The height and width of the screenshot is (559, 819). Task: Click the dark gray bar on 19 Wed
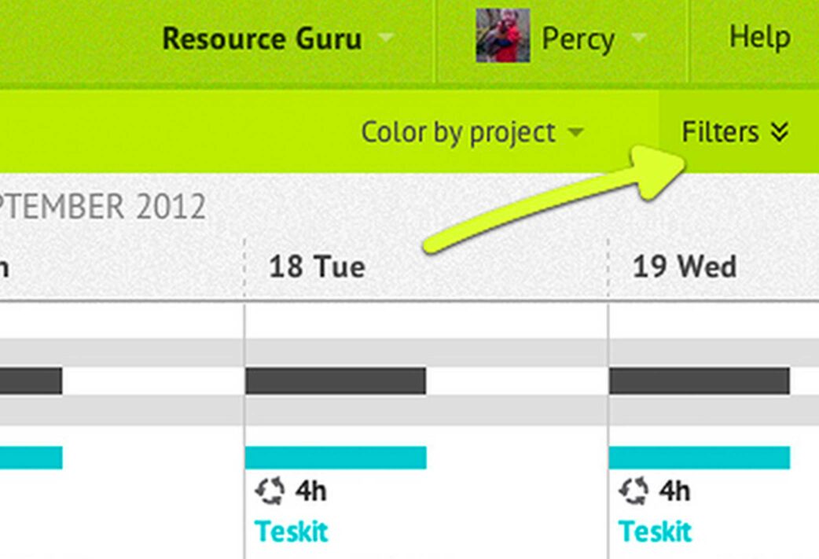coord(700,381)
